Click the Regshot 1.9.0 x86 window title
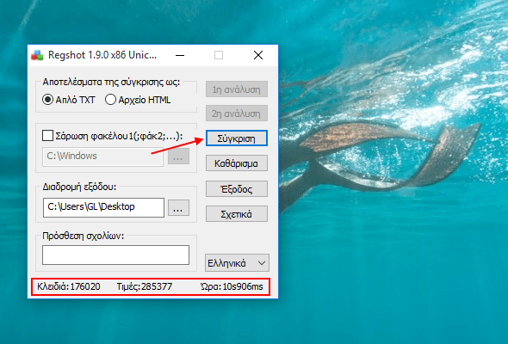Screen dimensions: 508x344 pos(102,55)
